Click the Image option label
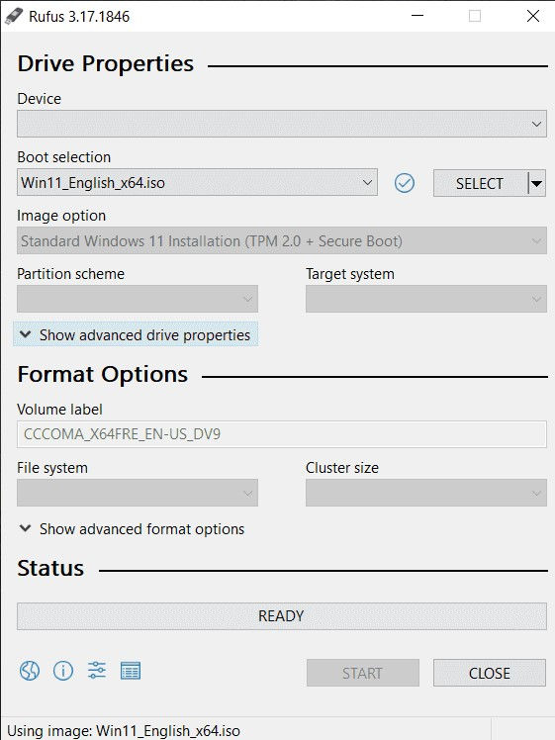 click(x=61, y=216)
